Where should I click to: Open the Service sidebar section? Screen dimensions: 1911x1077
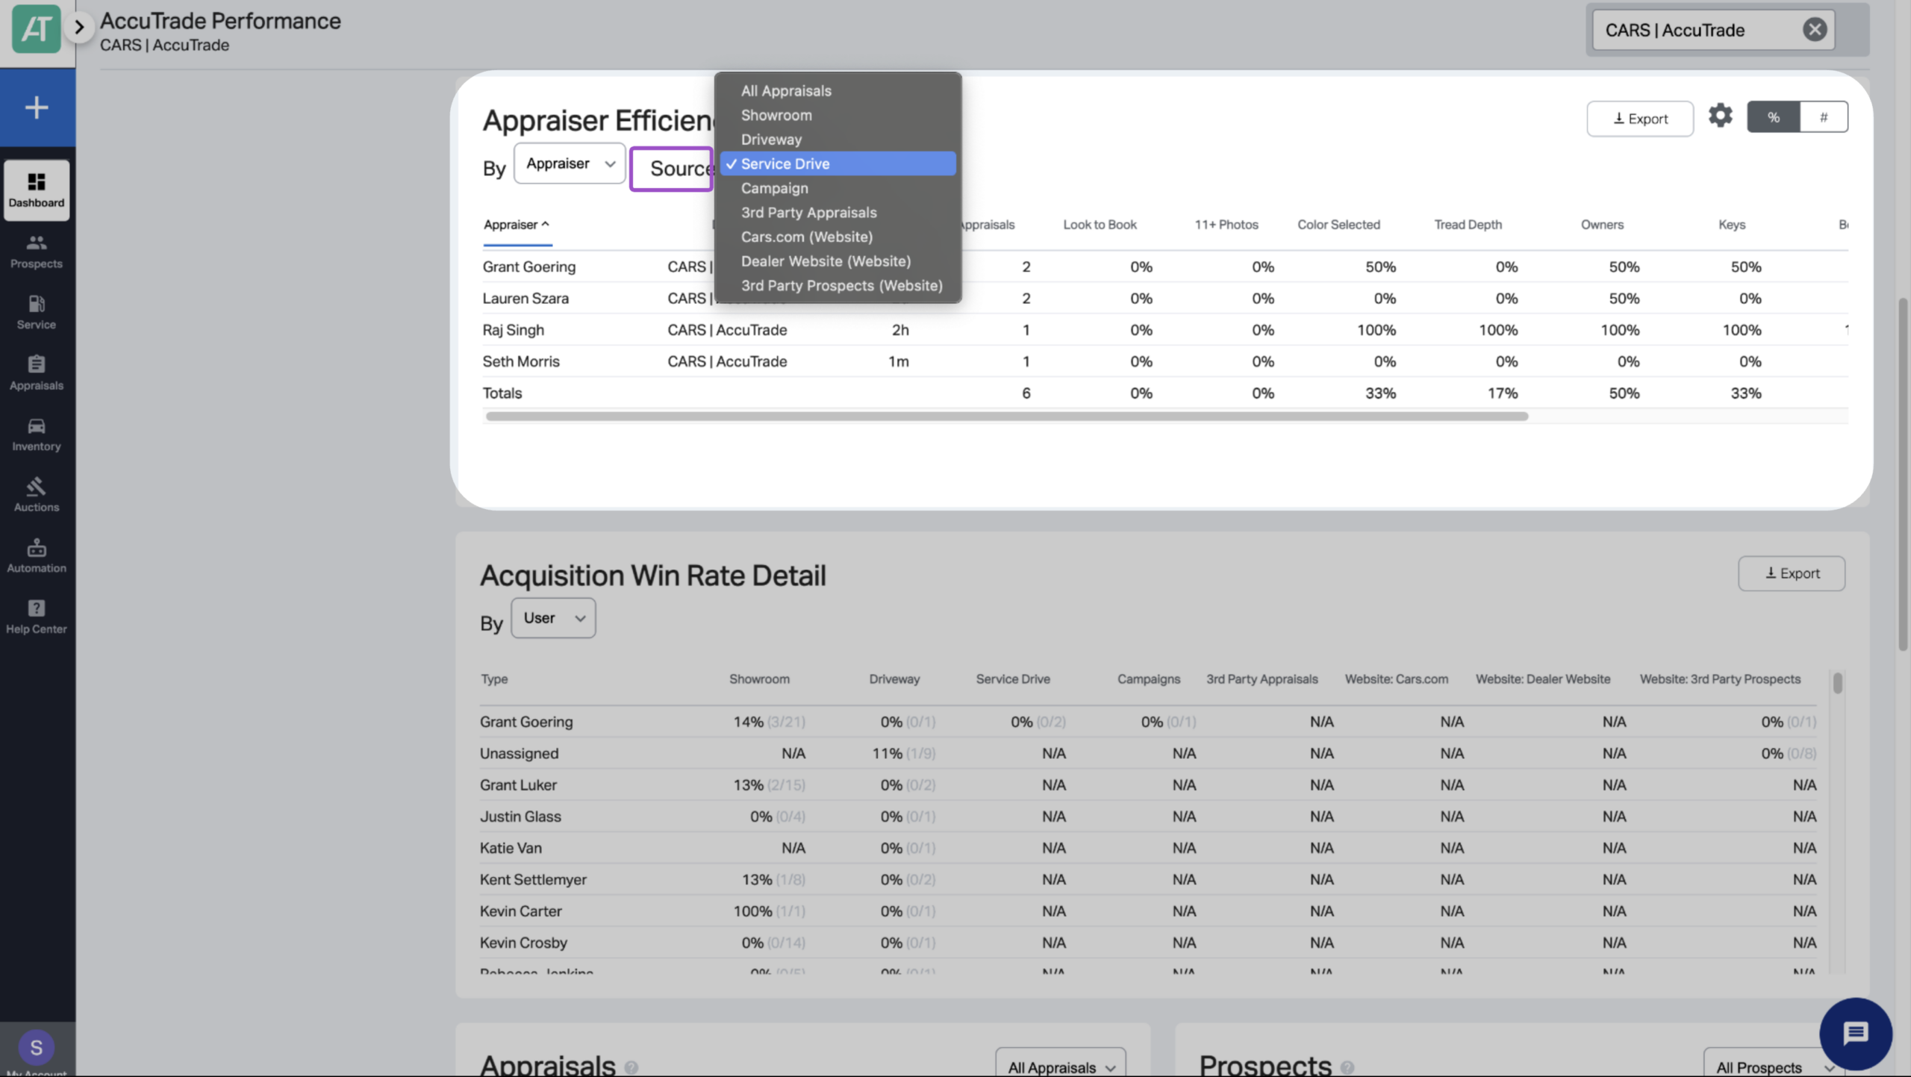(37, 313)
